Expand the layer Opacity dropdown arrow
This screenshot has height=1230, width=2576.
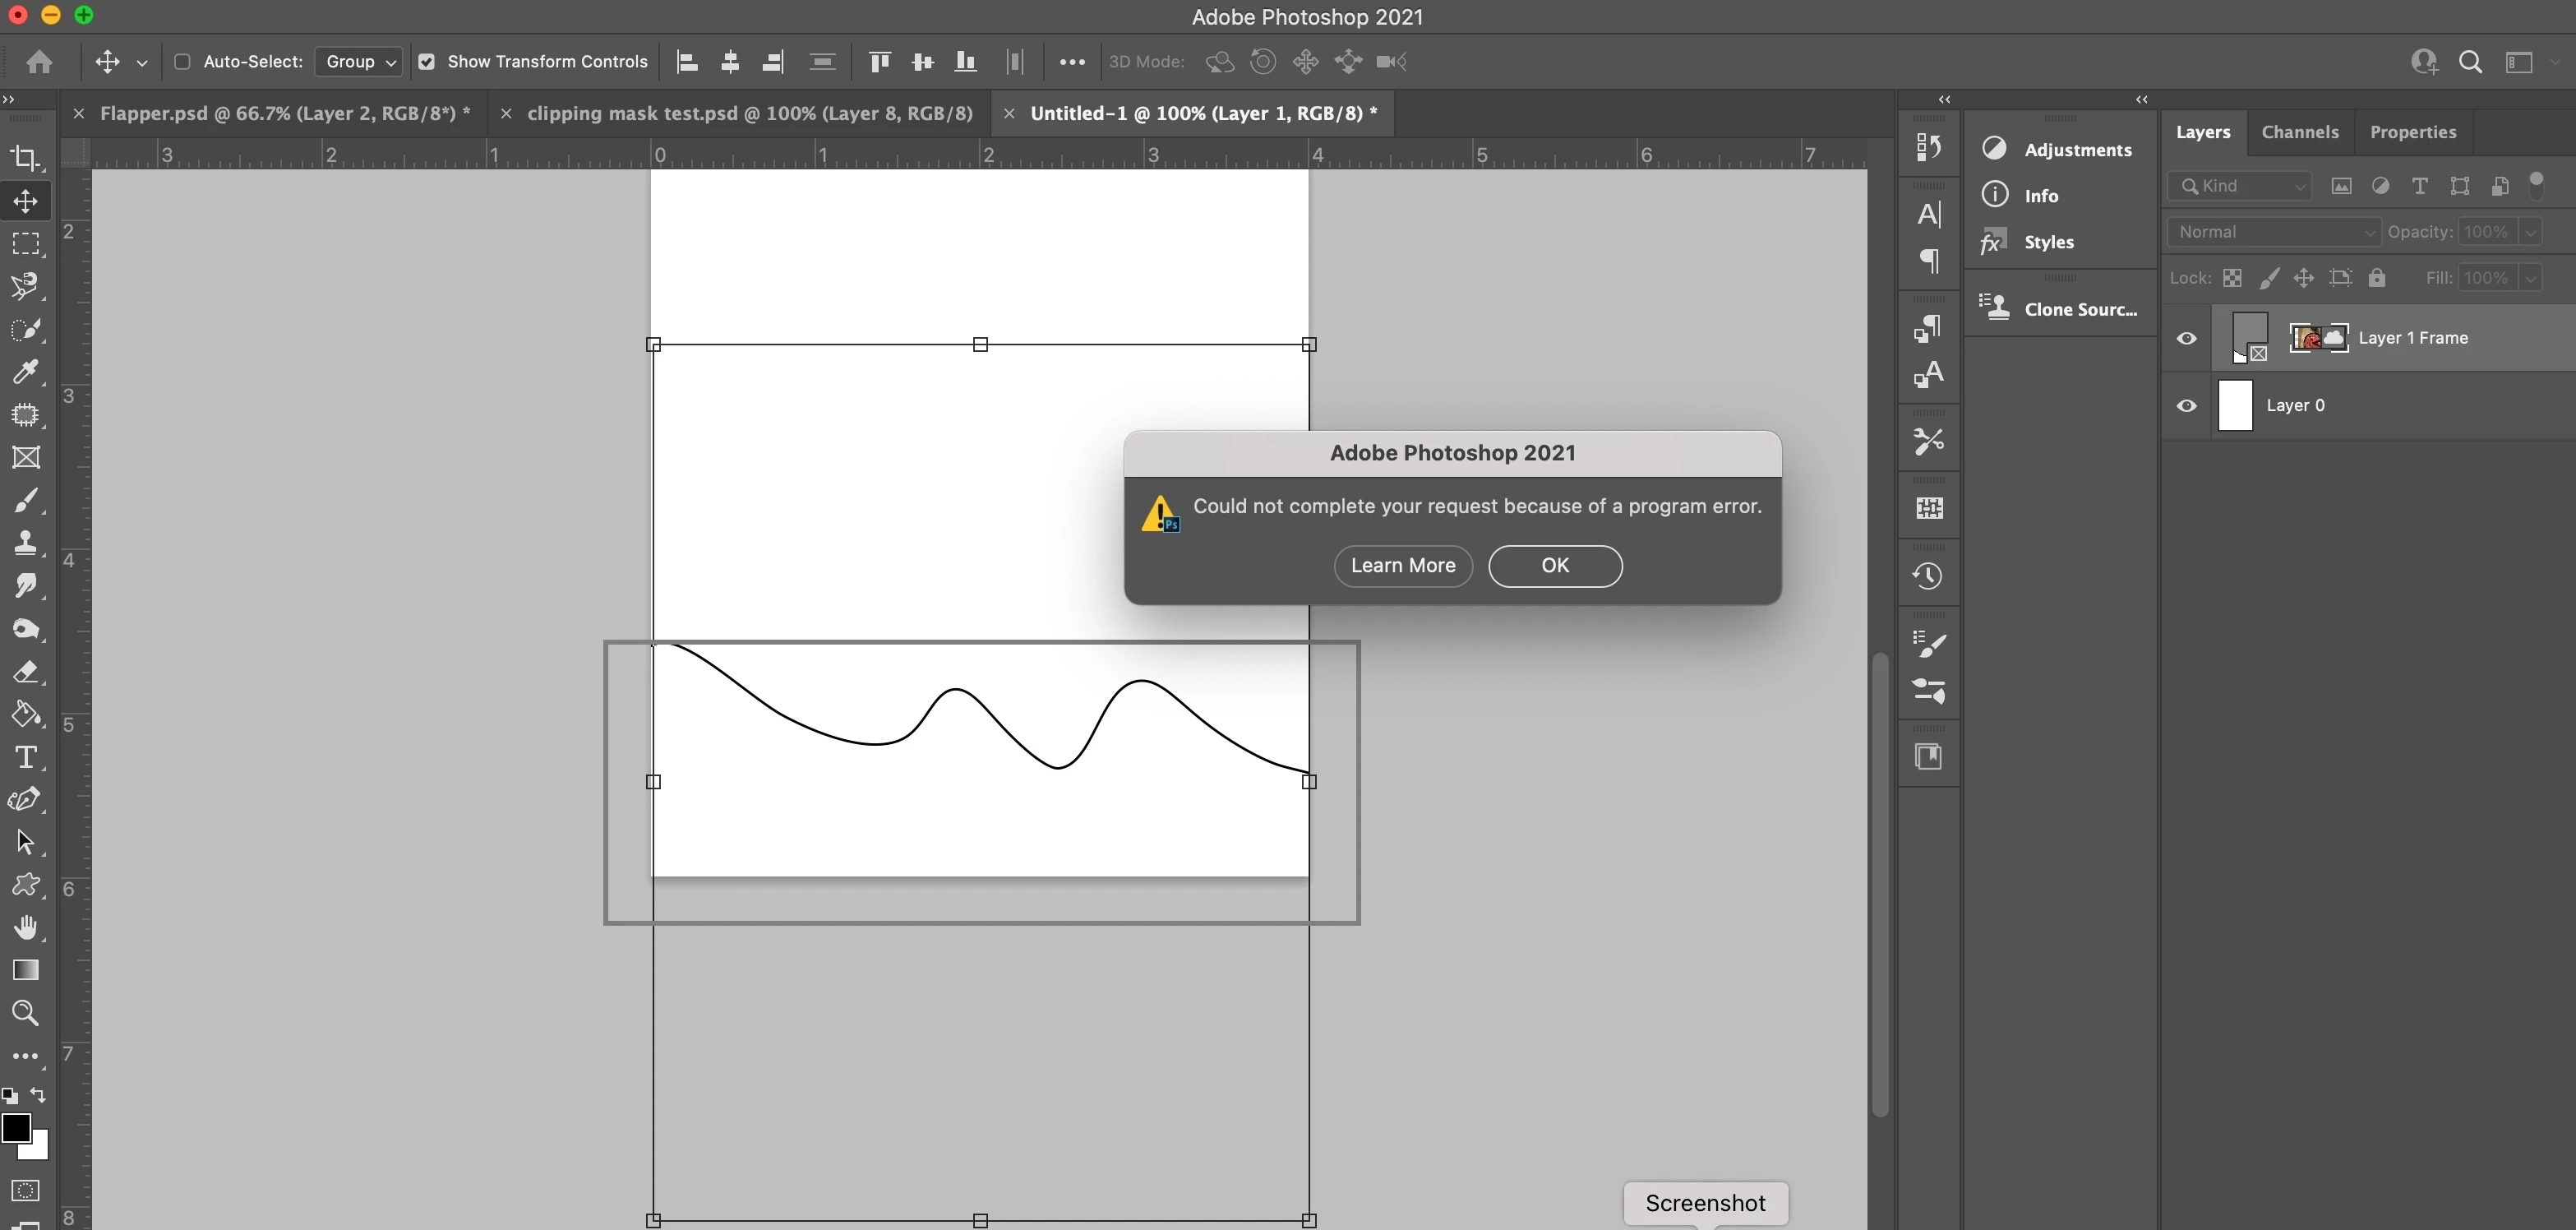point(2530,232)
